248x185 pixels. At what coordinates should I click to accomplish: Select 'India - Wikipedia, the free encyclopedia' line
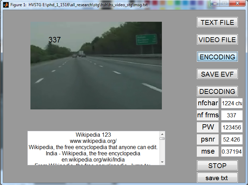coord(93,153)
